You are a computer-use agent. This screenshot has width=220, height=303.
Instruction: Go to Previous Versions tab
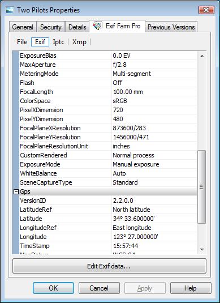[x=171, y=27]
